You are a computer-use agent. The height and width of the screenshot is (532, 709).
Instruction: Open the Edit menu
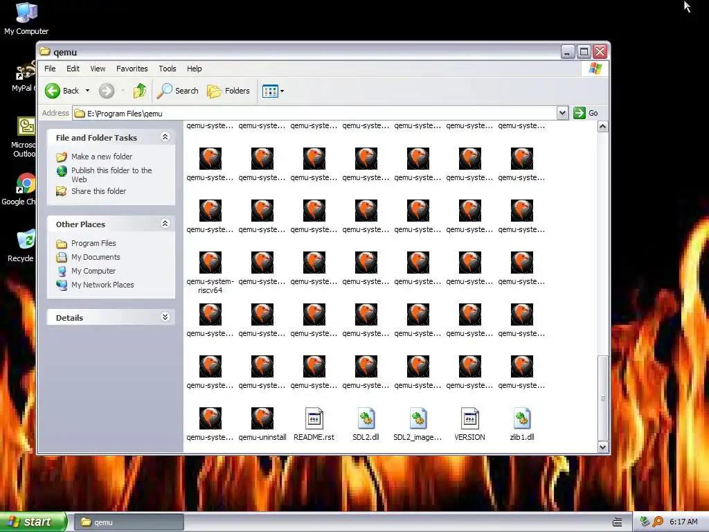(73, 69)
